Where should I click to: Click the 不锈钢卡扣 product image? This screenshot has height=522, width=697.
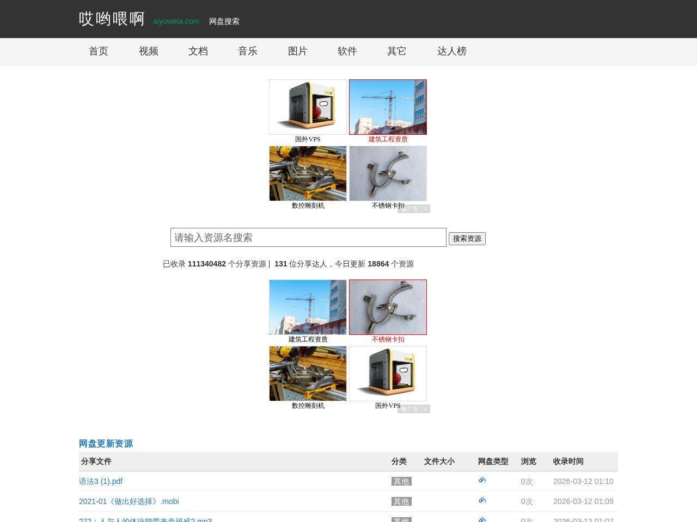pos(388,173)
